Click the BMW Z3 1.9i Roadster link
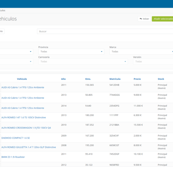The width and height of the screenshot is (173, 173). pyautogui.click(x=13, y=157)
